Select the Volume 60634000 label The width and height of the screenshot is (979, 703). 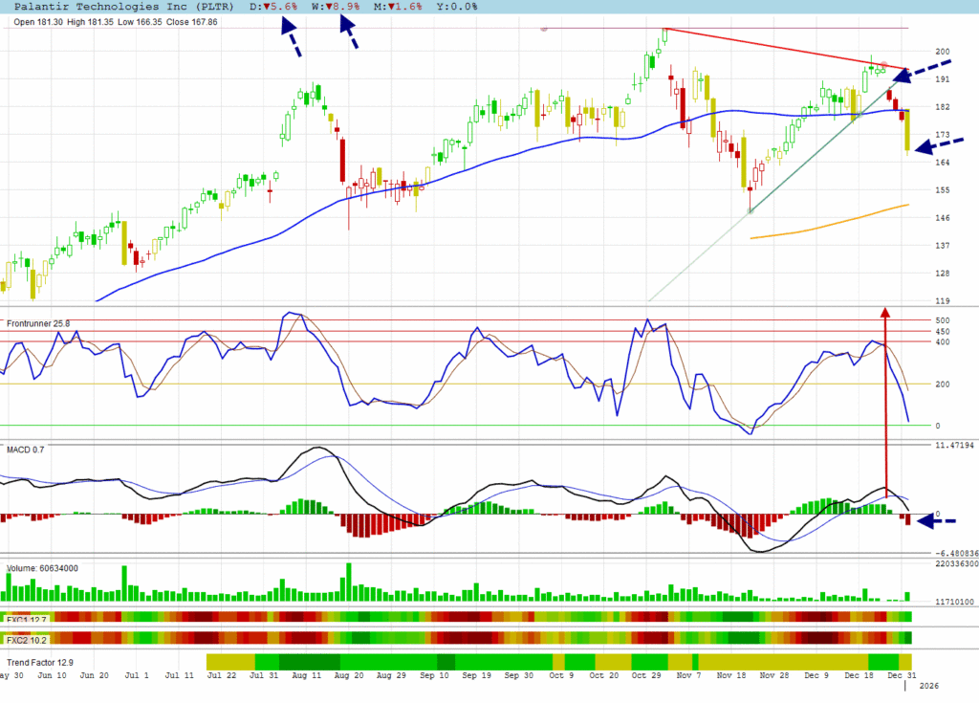tap(43, 568)
